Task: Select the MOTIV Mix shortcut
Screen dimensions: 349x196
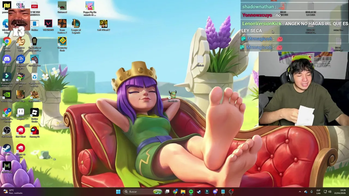Action: pyautogui.click(x=7, y=168)
